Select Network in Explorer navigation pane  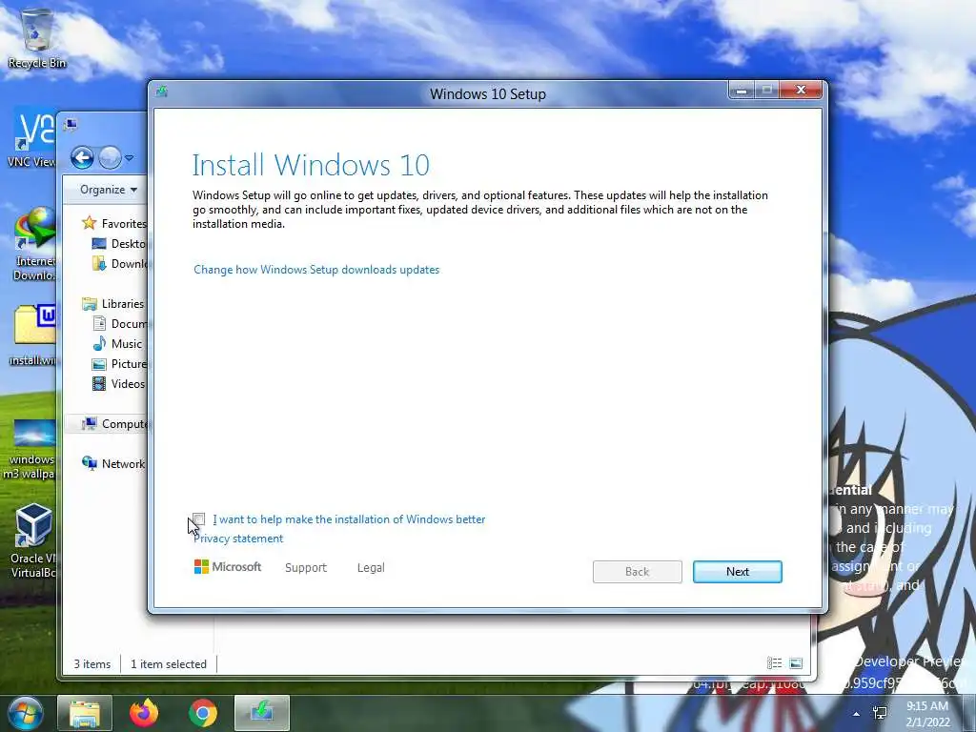click(x=114, y=464)
